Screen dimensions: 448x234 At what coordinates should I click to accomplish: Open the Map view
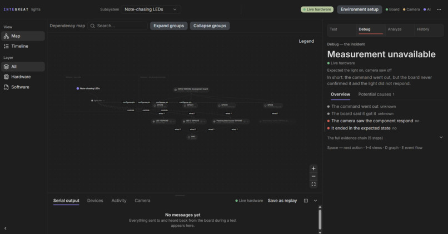[x=23, y=36]
